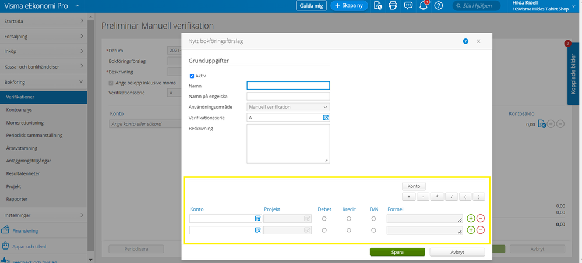Expand the Inställningar sidebar section
This screenshot has height=263, width=582.
[43, 215]
